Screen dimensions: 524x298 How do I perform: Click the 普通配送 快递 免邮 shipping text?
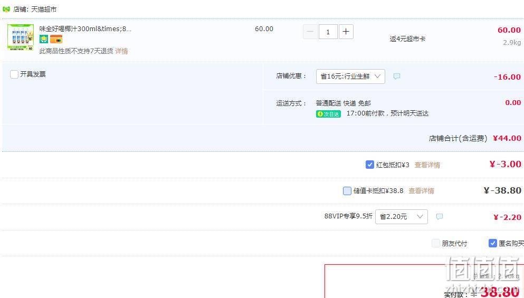[343, 103]
